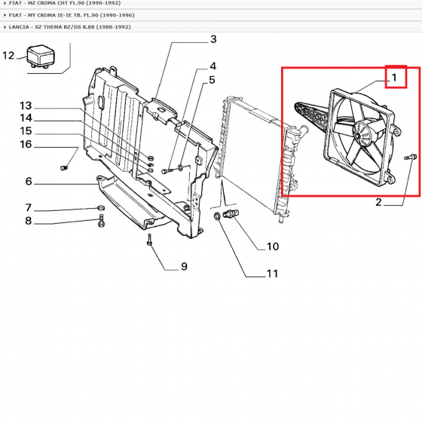Viewport: 422px width, 422px height.
Task: Click the thermal switch sensor at number 10
Action: pyautogui.click(x=231, y=214)
